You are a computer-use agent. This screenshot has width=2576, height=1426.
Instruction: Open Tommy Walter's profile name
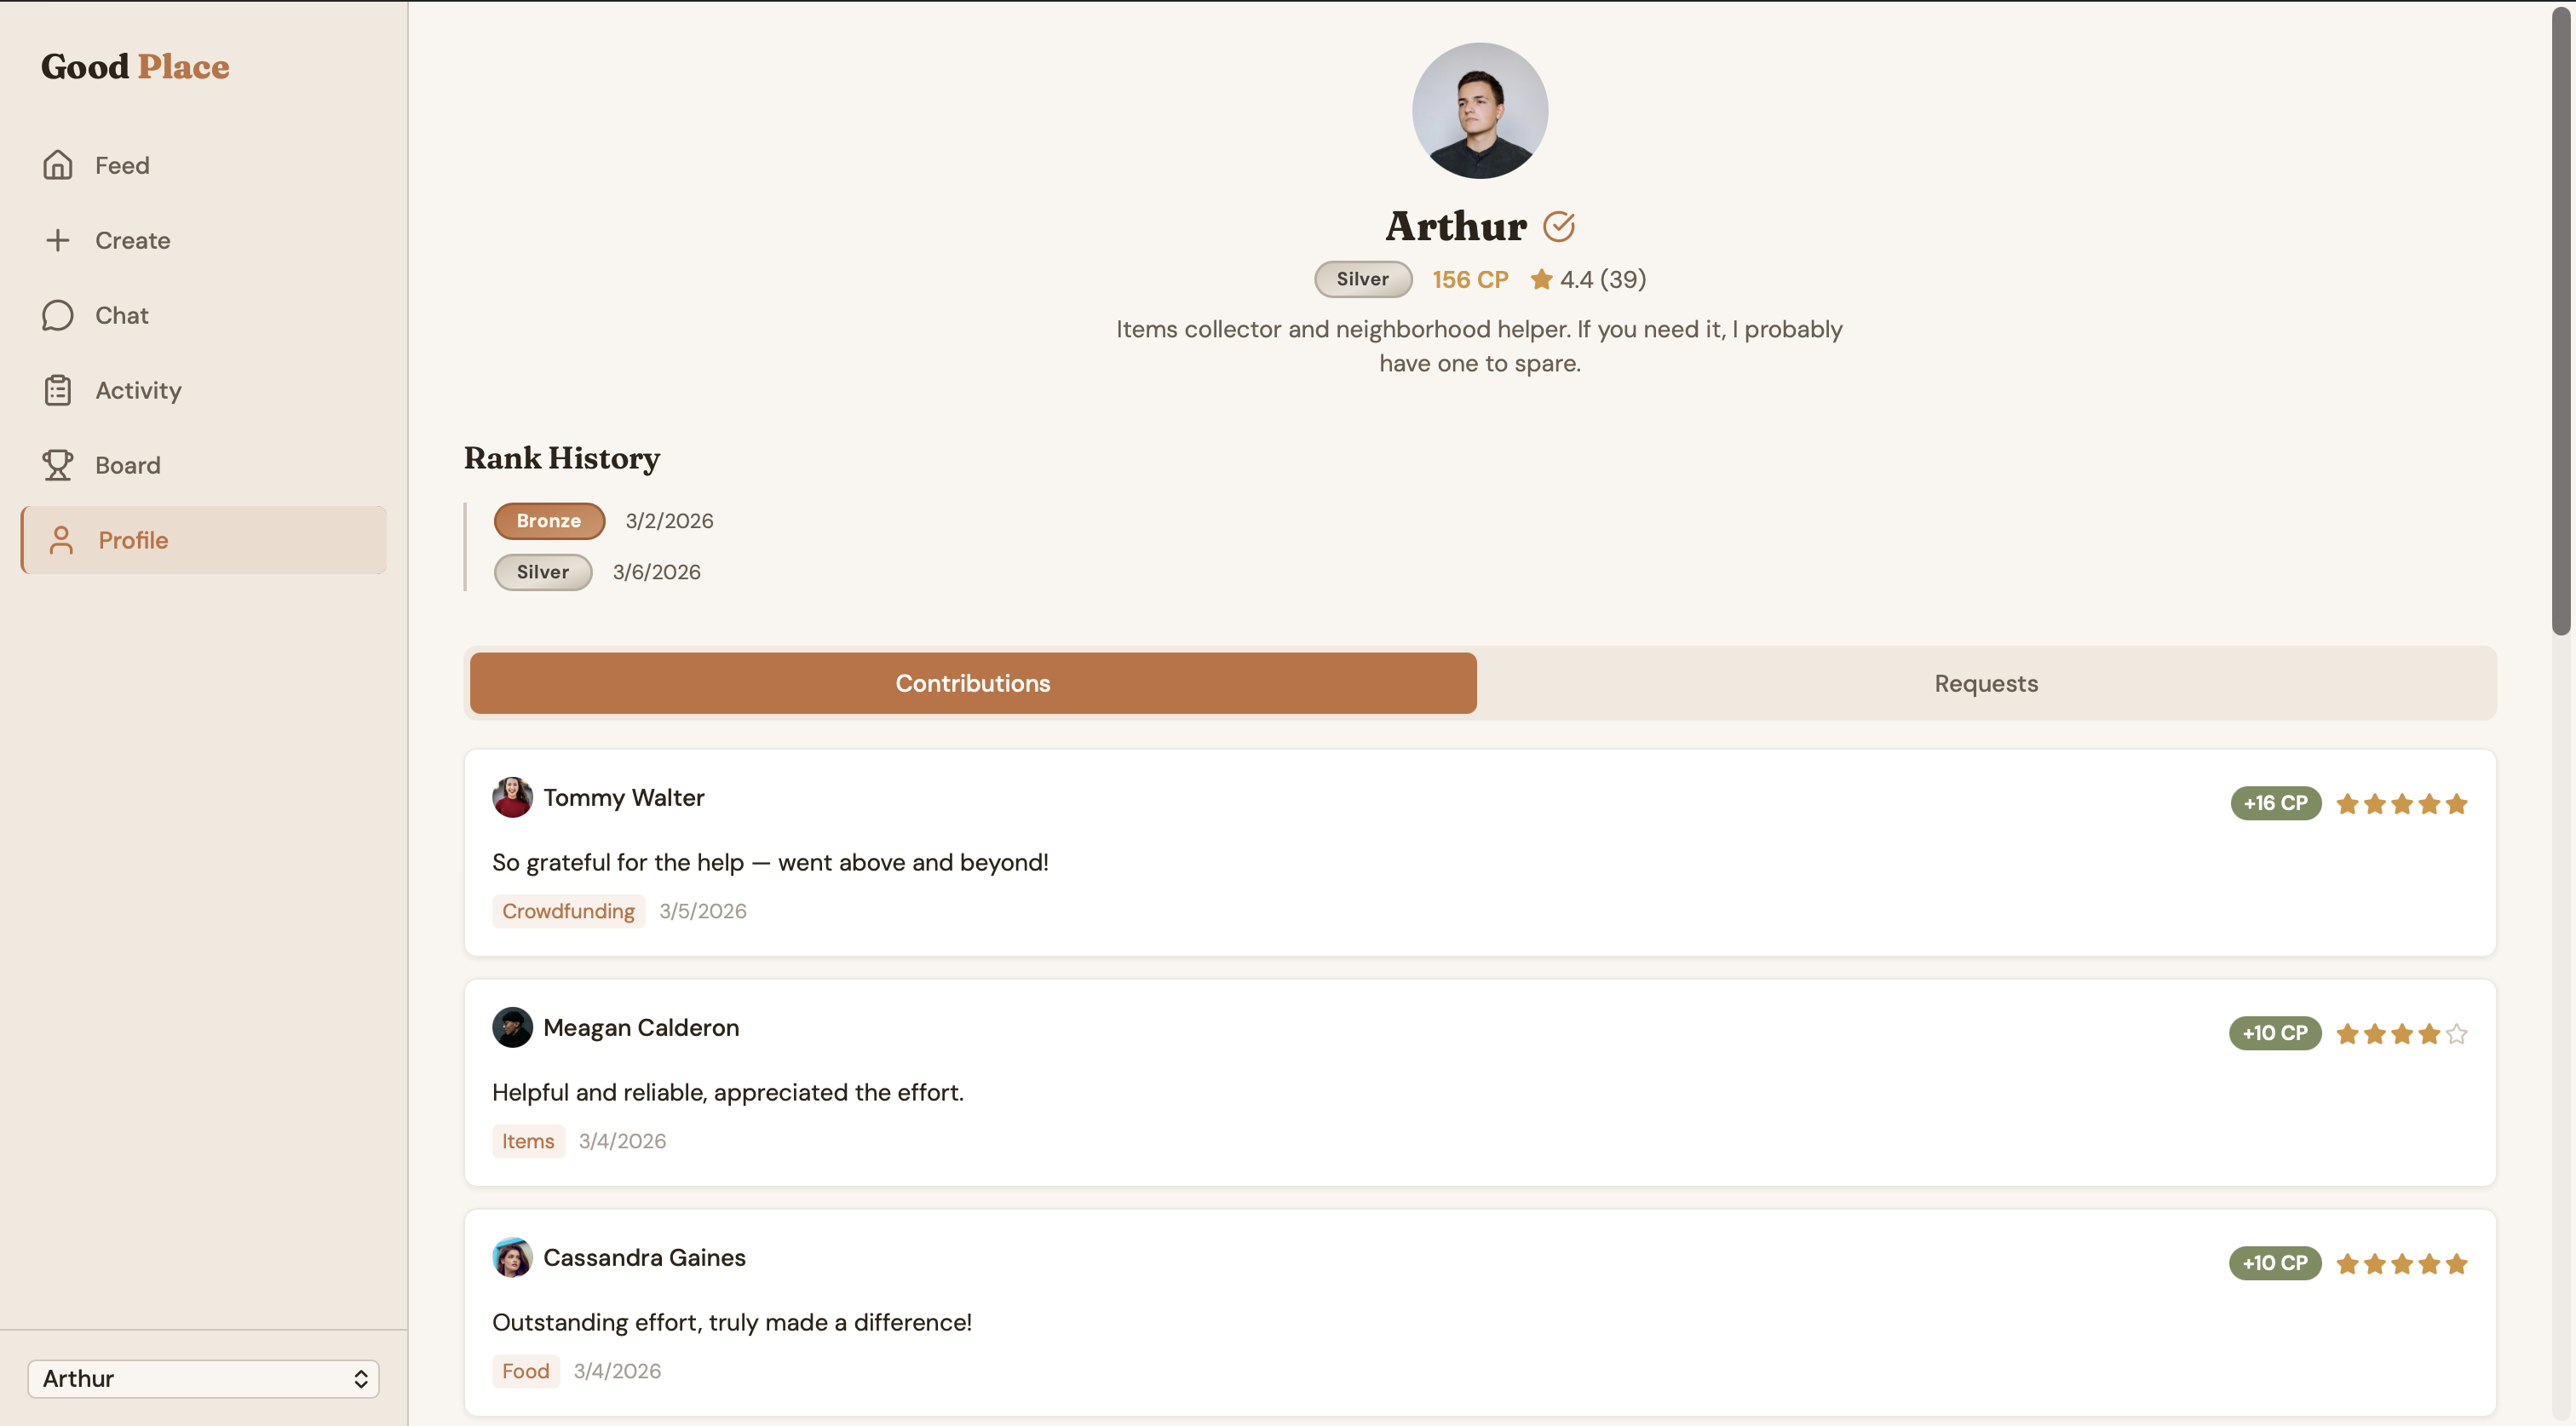[623, 798]
